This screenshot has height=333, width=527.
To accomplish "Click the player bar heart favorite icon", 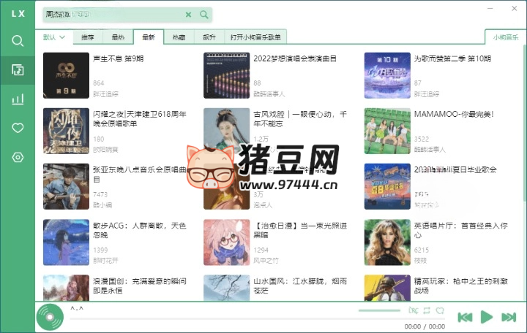I will click(440, 310).
